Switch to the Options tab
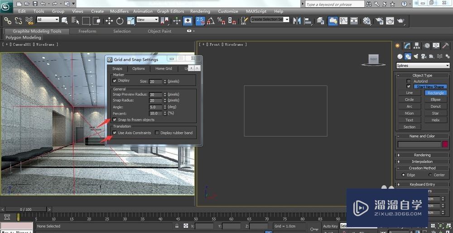453x233 pixels. [x=138, y=69]
